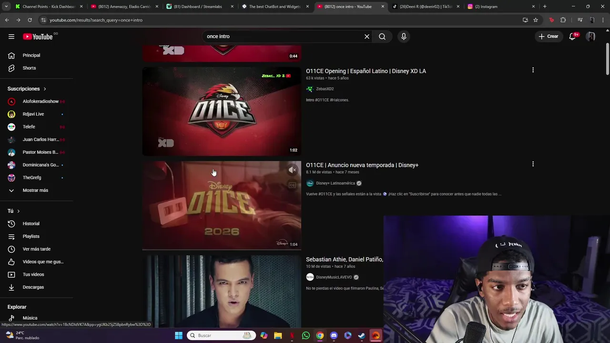
Task: Install app via address bar icon
Action: pyautogui.click(x=525, y=20)
